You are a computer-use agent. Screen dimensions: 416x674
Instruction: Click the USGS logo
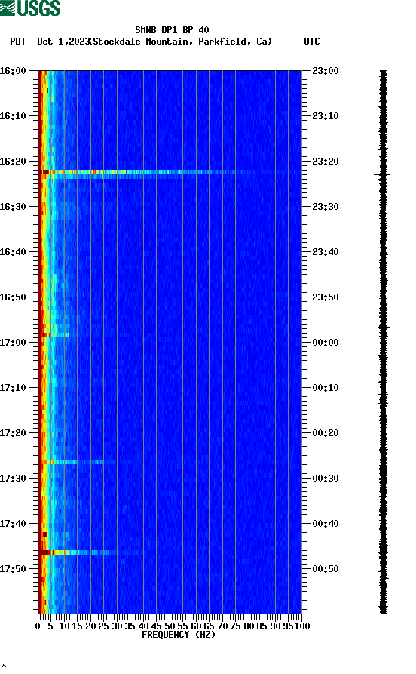[30, 8]
